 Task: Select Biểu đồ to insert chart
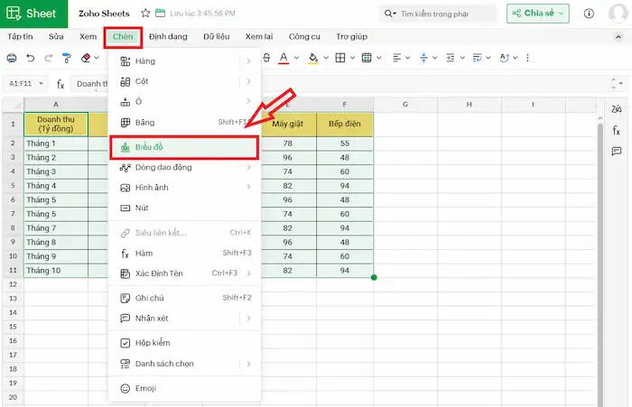[184, 147]
